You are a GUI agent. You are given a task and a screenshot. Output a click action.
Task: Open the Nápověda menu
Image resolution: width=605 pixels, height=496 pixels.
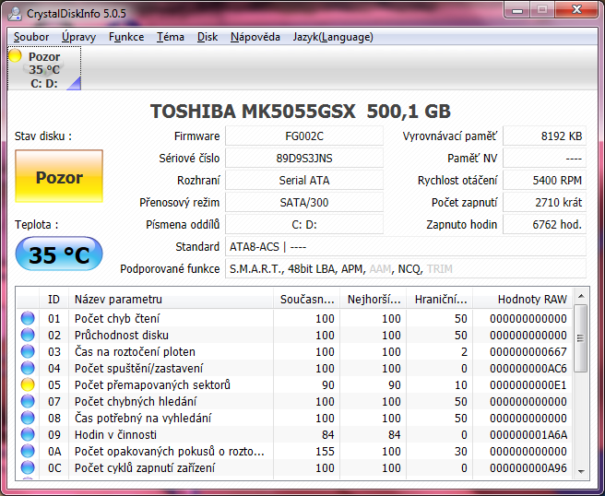pos(255,37)
